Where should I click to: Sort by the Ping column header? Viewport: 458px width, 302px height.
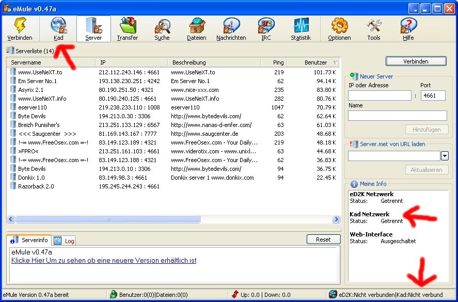(274, 62)
